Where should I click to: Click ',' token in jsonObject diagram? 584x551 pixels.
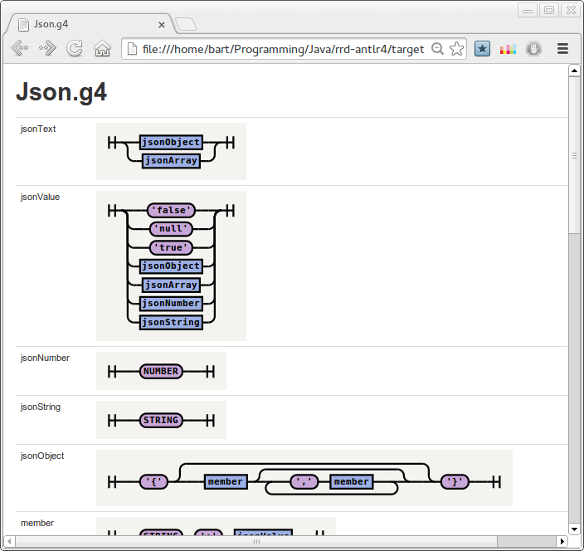tap(304, 482)
